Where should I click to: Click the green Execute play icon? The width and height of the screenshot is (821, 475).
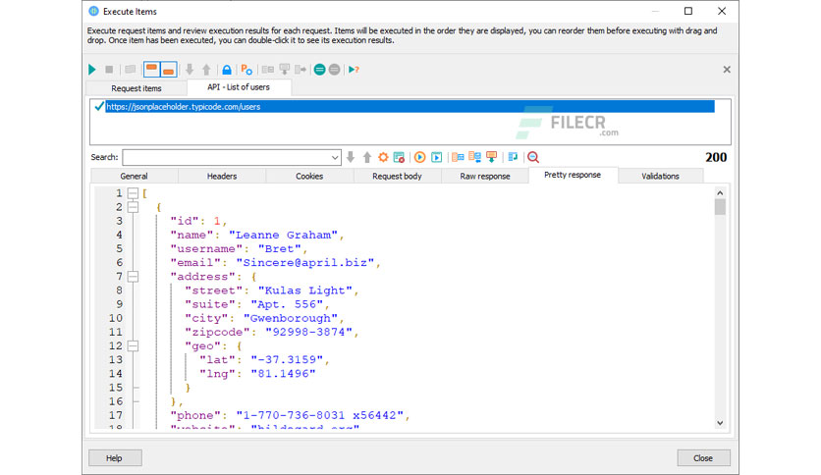[92, 69]
